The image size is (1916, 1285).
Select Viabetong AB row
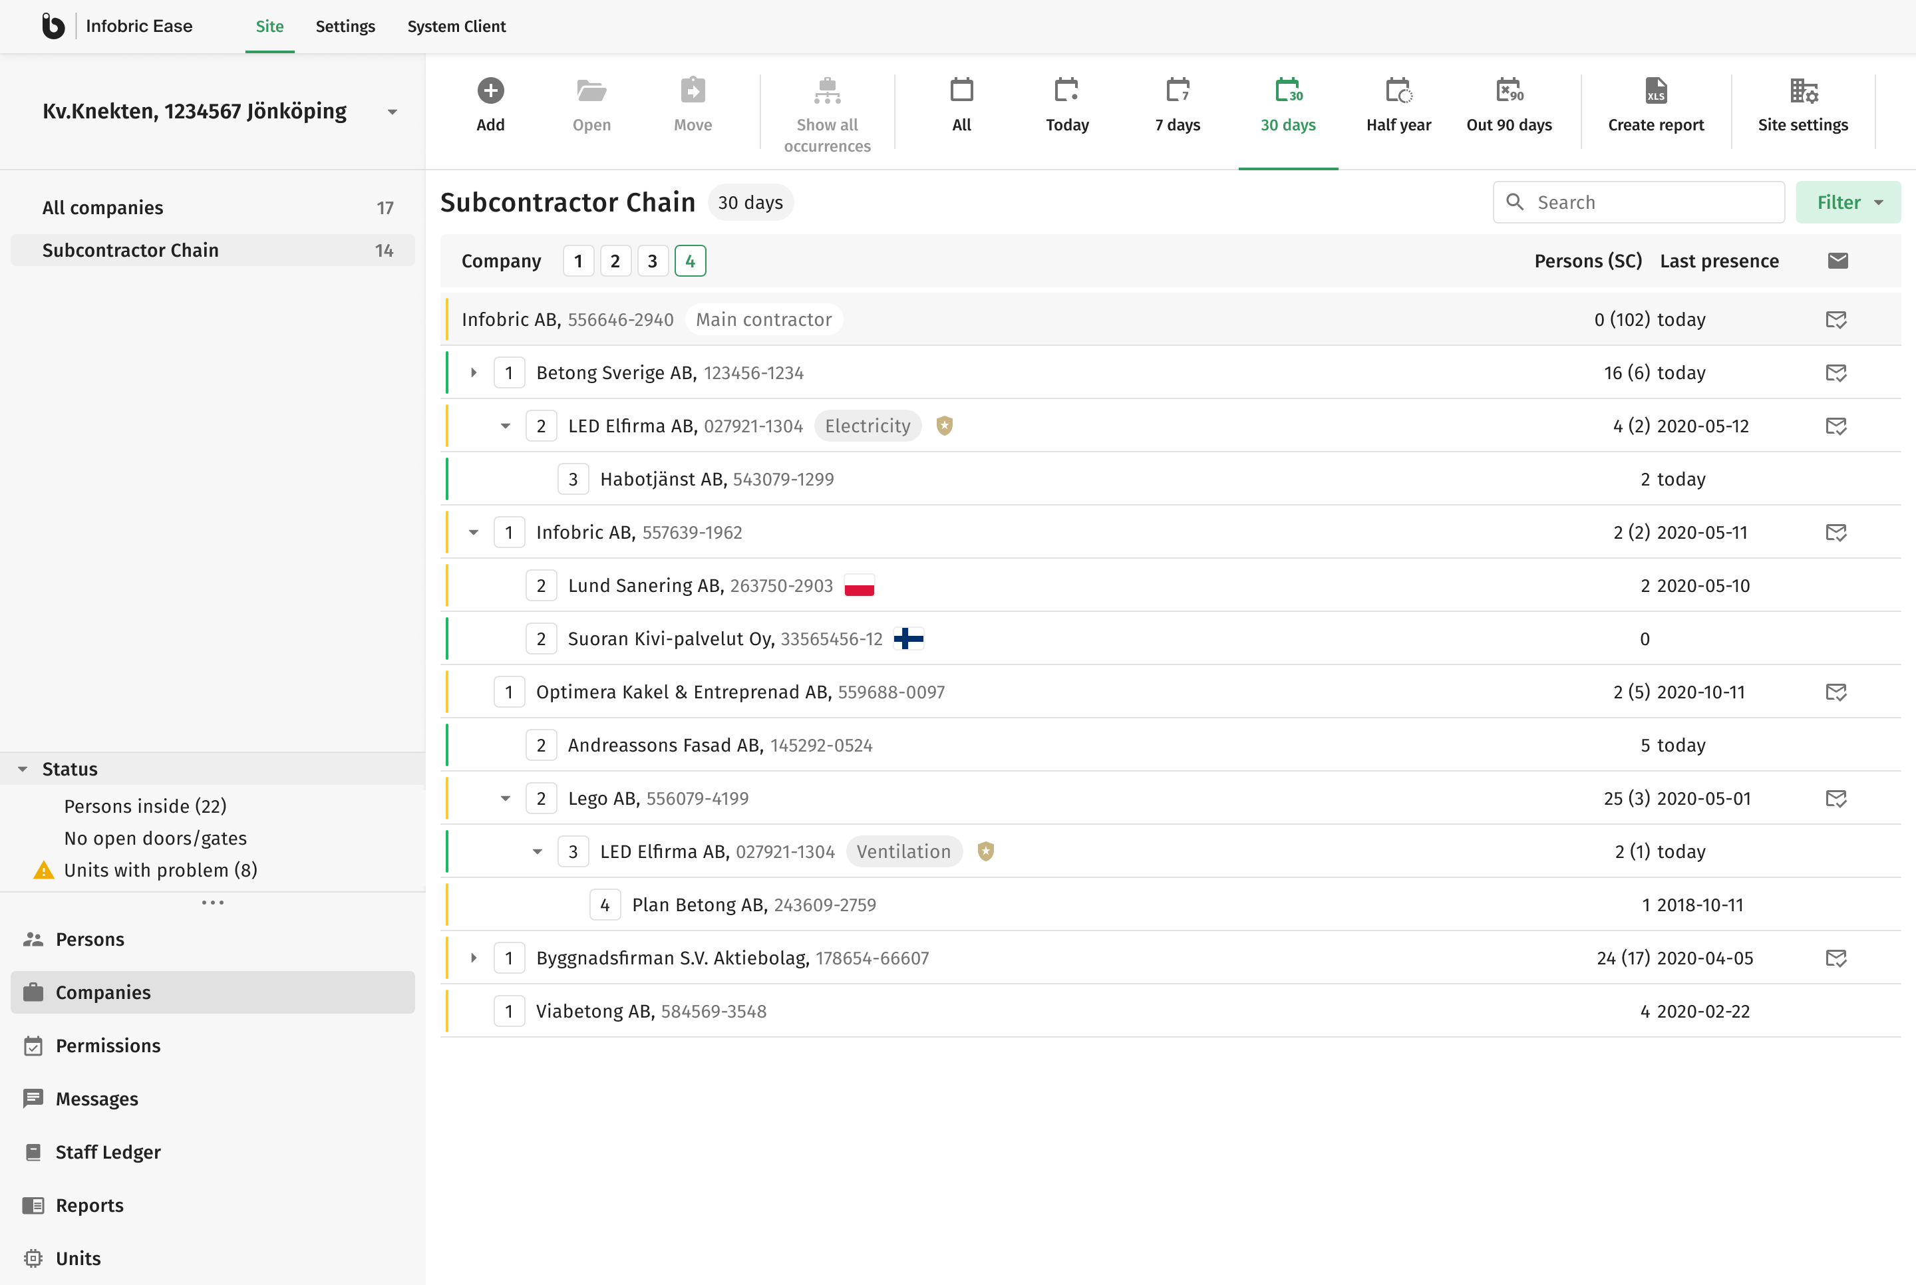point(1170,1011)
